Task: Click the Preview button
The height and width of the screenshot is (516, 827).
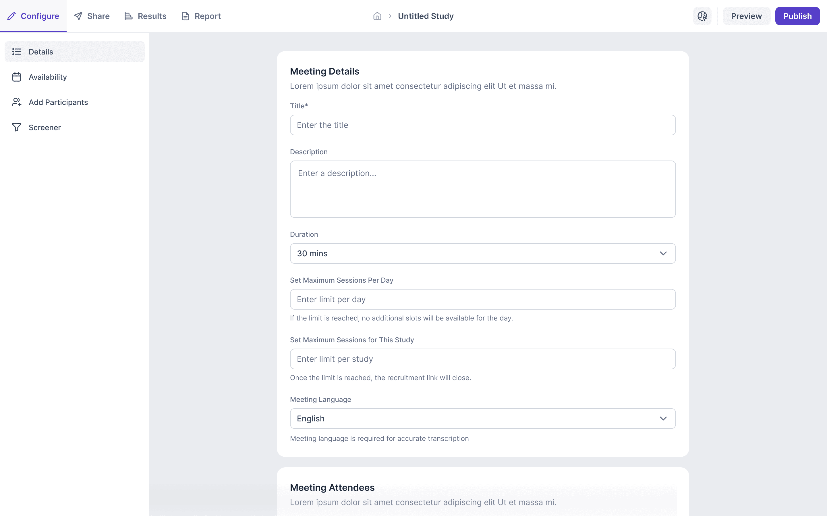Action: pyautogui.click(x=746, y=16)
